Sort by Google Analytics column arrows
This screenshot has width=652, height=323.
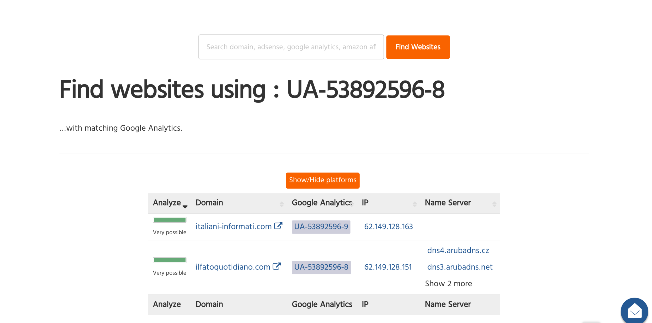352,204
